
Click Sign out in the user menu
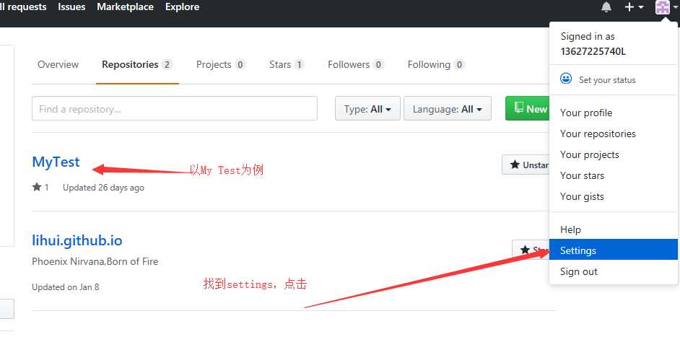578,271
